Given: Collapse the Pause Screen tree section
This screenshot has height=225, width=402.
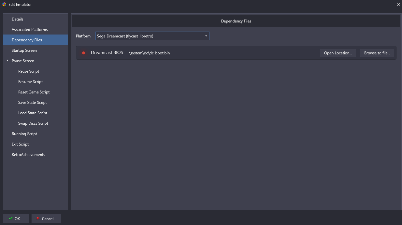Looking at the screenshot, I should pyautogui.click(x=7, y=61).
